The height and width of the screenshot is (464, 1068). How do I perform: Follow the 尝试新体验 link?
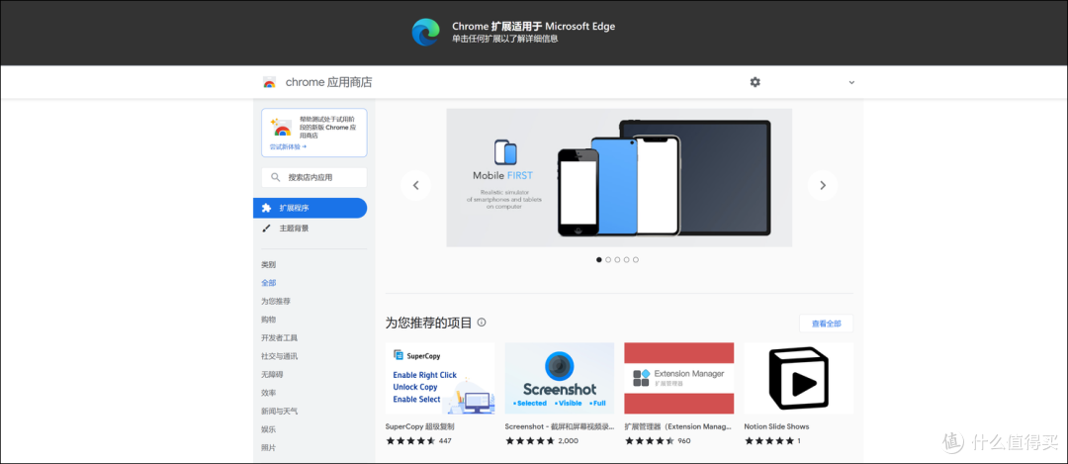pyautogui.click(x=288, y=146)
